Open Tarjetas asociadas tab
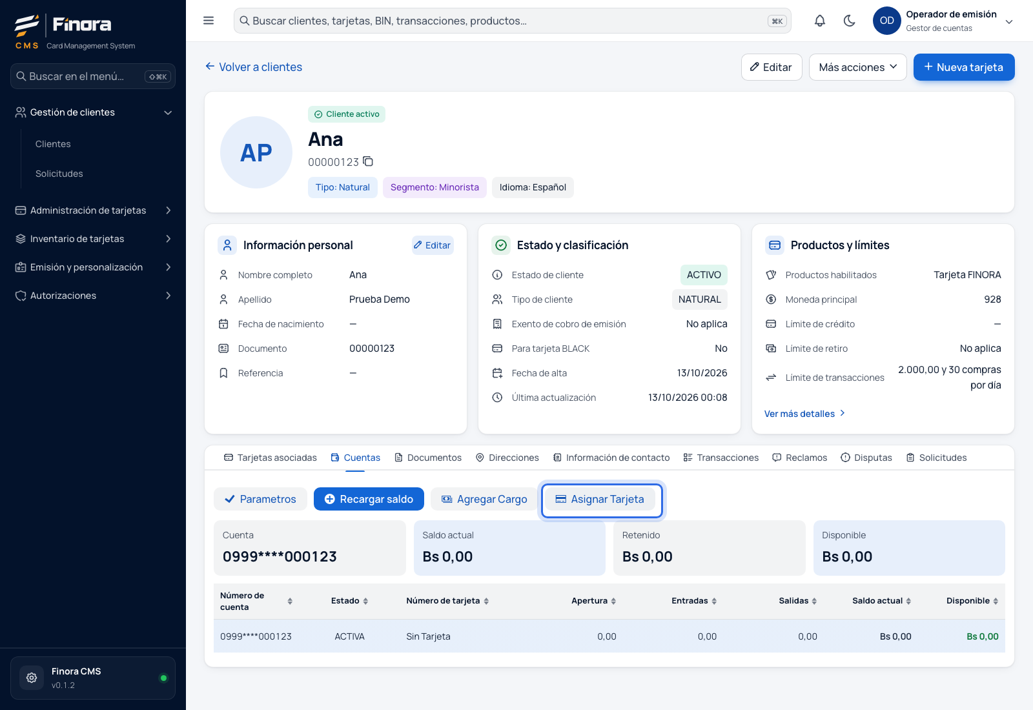 [x=271, y=458]
